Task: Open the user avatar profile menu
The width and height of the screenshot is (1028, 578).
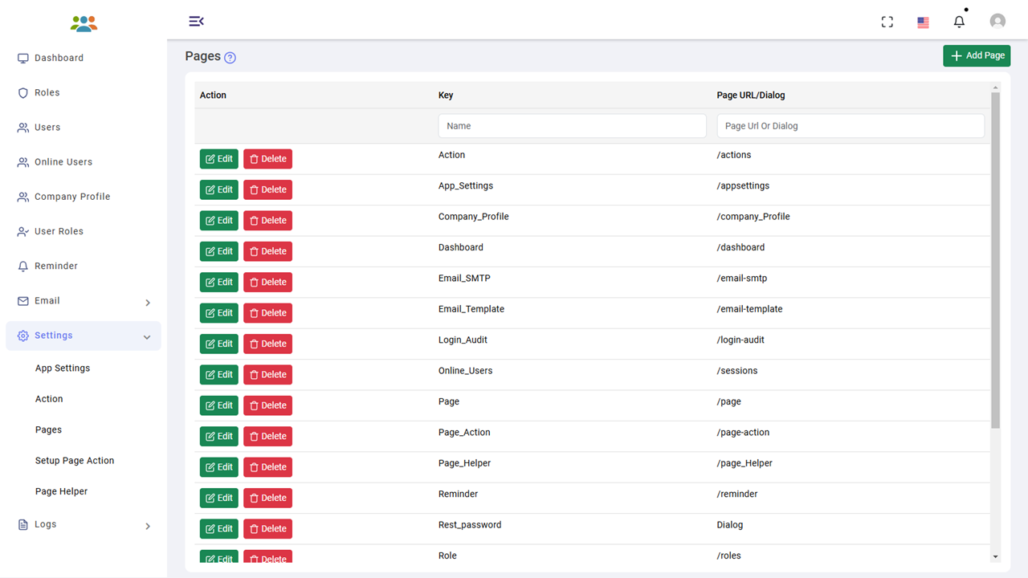Action: click(997, 22)
